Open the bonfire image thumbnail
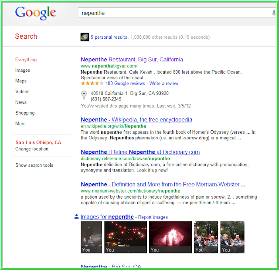 (170, 237)
